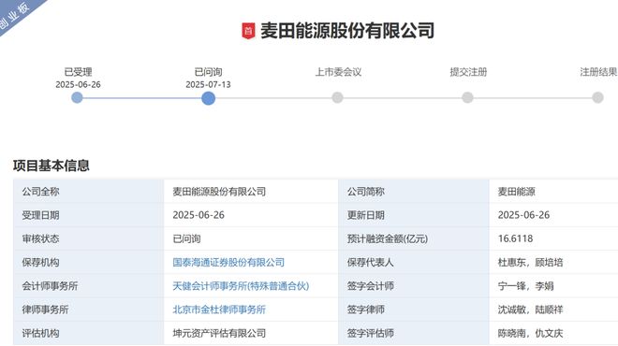Select the 提交注册 timeline node dot
618x346 pixels.
467,97
